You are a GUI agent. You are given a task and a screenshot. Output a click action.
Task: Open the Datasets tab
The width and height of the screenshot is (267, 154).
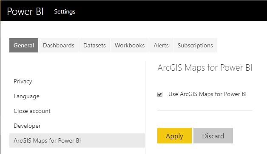point(94,45)
